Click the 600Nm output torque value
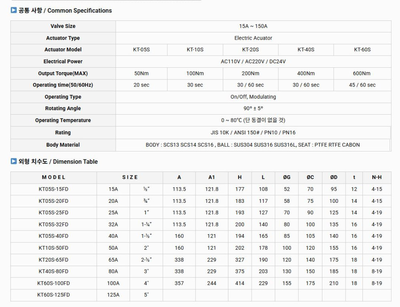The image size is (400, 307). click(x=362, y=73)
